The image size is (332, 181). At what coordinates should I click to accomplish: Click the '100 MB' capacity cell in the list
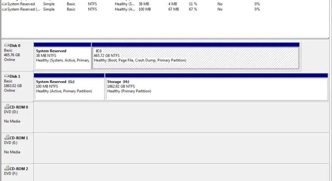(x=144, y=9)
